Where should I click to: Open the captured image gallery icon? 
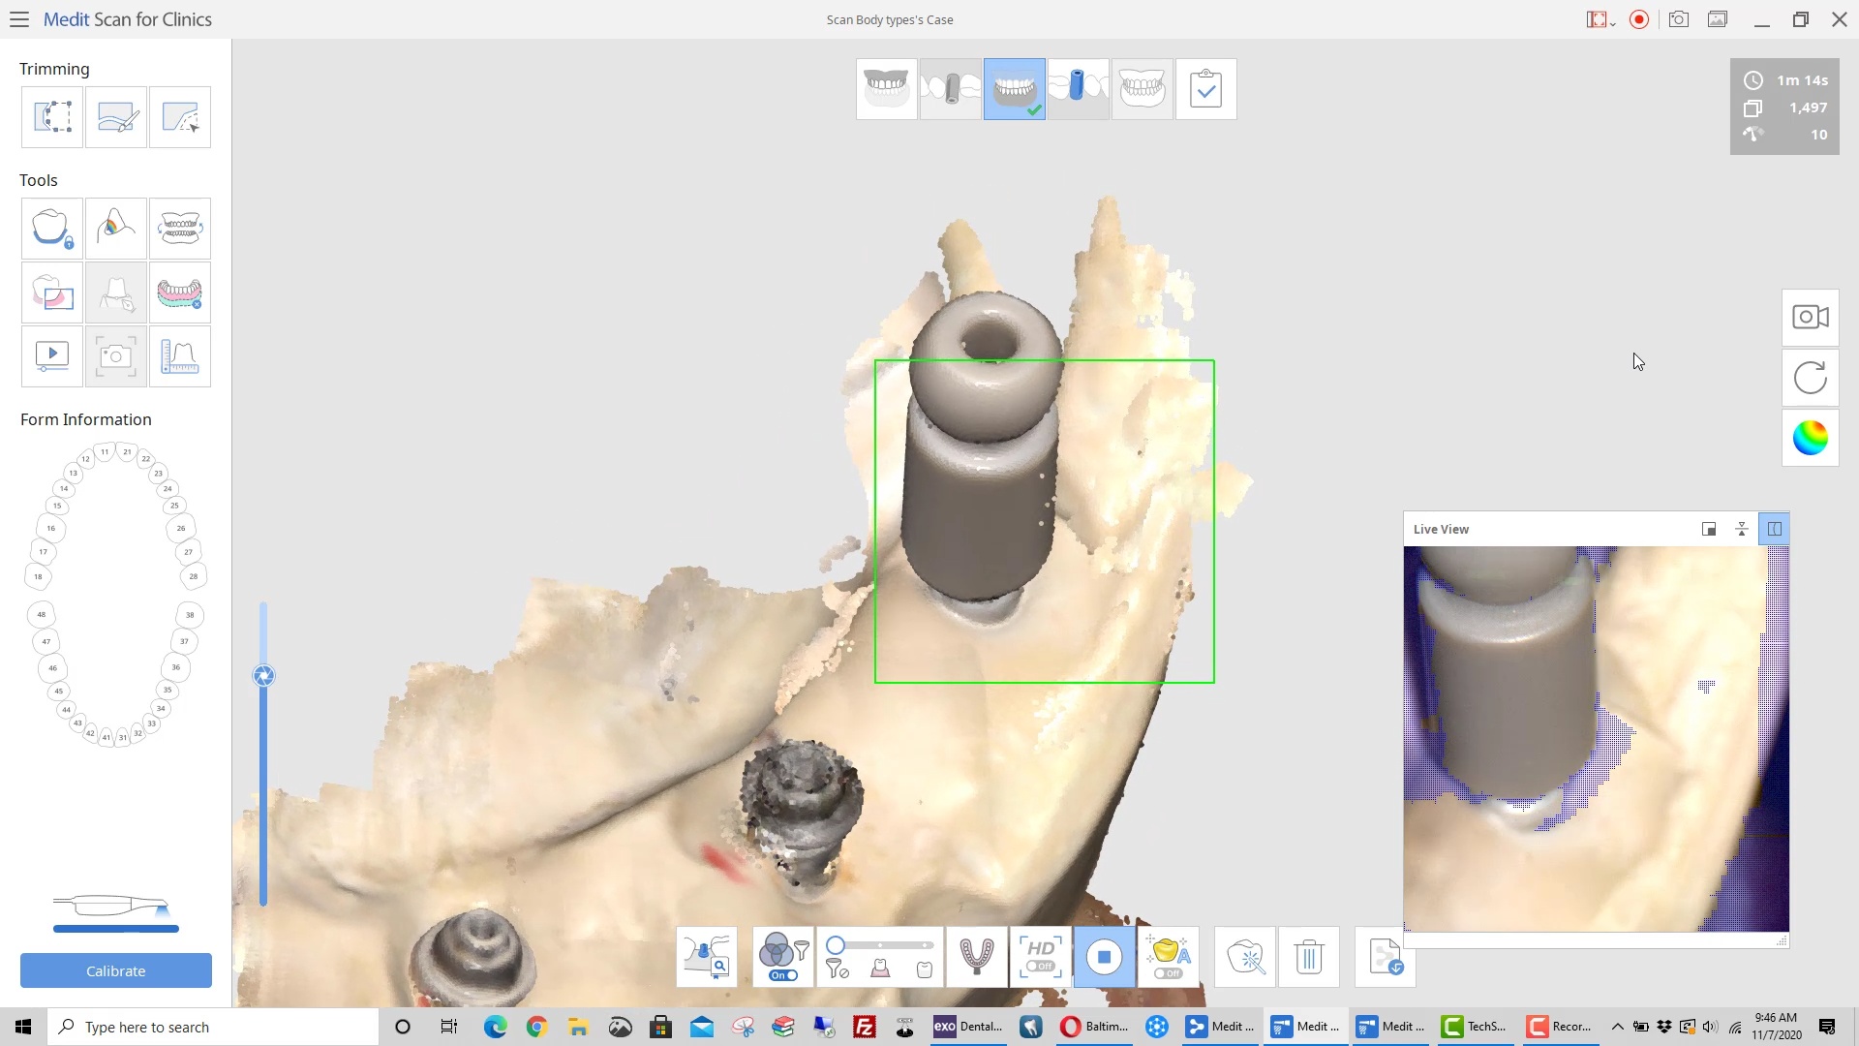[x=1718, y=19]
